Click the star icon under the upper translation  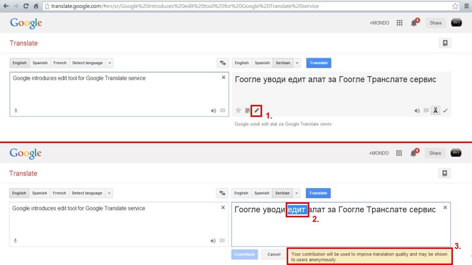(x=239, y=110)
